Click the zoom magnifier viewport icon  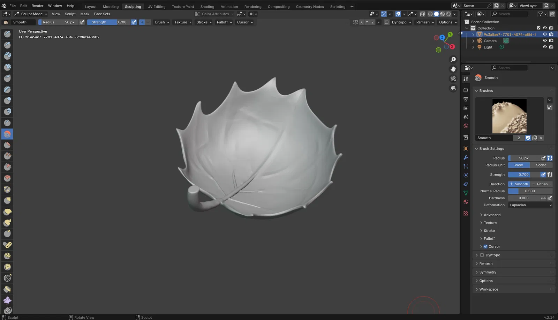(453, 60)
